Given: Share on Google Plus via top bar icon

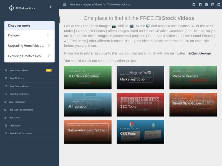Looking at the screenshot, I should click(x=206, y=5).
